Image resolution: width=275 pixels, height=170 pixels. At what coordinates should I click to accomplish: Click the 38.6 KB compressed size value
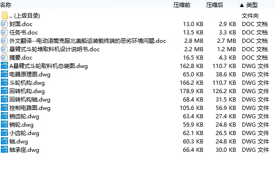coord(226,75)
